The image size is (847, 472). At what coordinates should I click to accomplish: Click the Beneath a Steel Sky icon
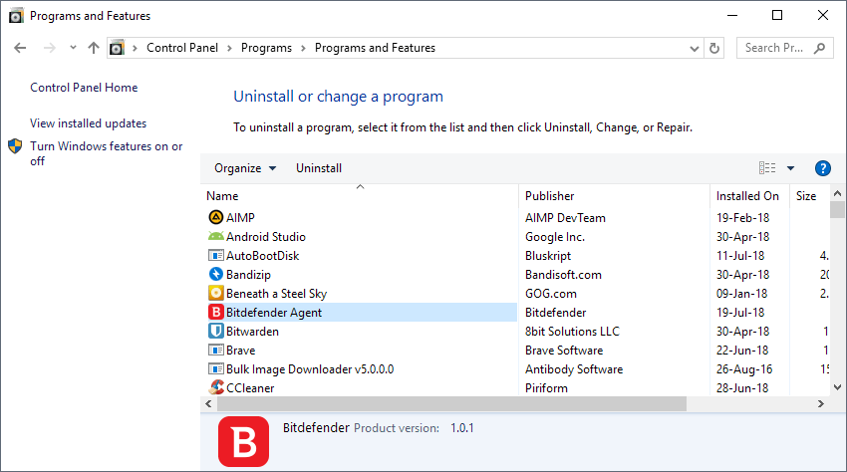point(215,293)
